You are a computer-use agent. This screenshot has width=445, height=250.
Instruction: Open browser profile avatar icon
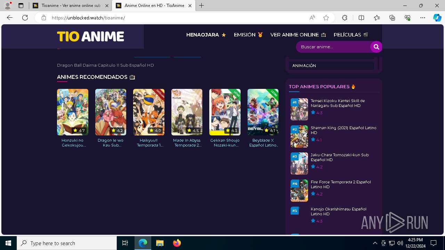tap(8, 5)
